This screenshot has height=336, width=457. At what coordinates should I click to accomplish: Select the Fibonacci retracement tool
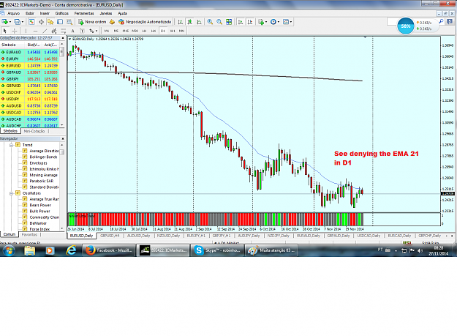63,31
